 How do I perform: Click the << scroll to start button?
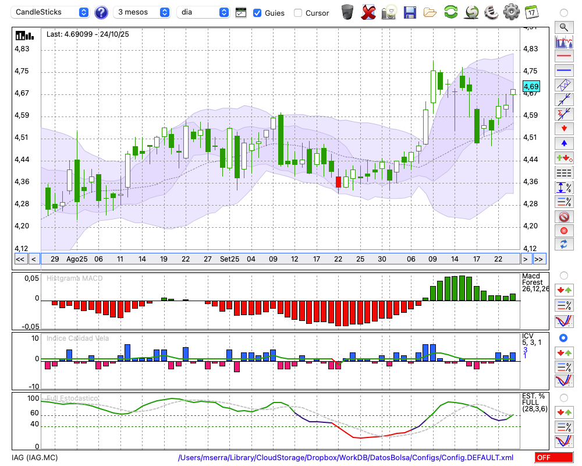tap(20, 259)
